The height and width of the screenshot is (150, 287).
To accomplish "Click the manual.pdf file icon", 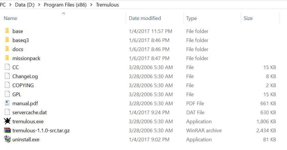I will pyautogui.click(x=7, y=103).
